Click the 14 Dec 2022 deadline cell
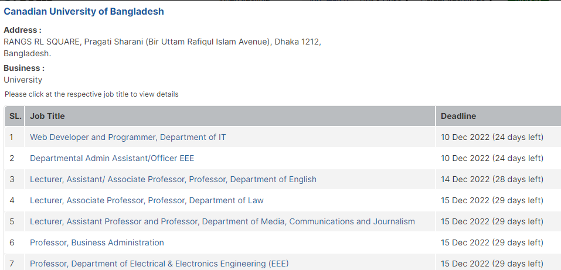Screen dimensions: 561x270 point(492,179)
